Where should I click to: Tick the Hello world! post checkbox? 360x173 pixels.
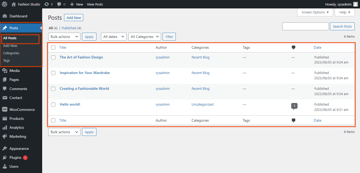tap(53, 105)
